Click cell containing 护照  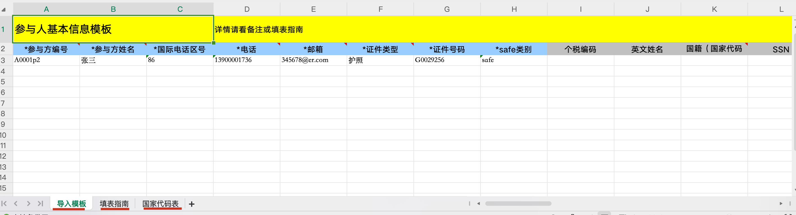(x=380, y=60)
